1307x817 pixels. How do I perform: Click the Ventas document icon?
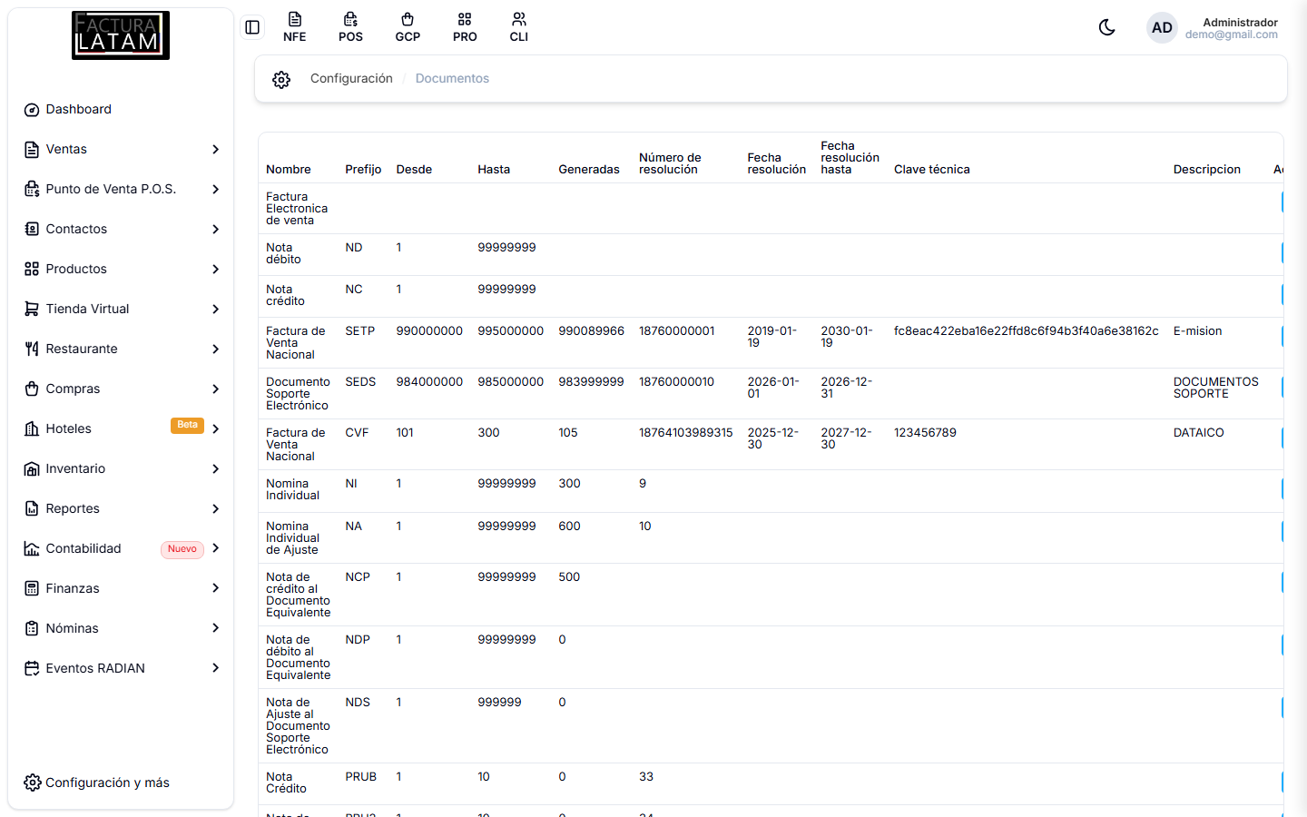click(32, 150)
